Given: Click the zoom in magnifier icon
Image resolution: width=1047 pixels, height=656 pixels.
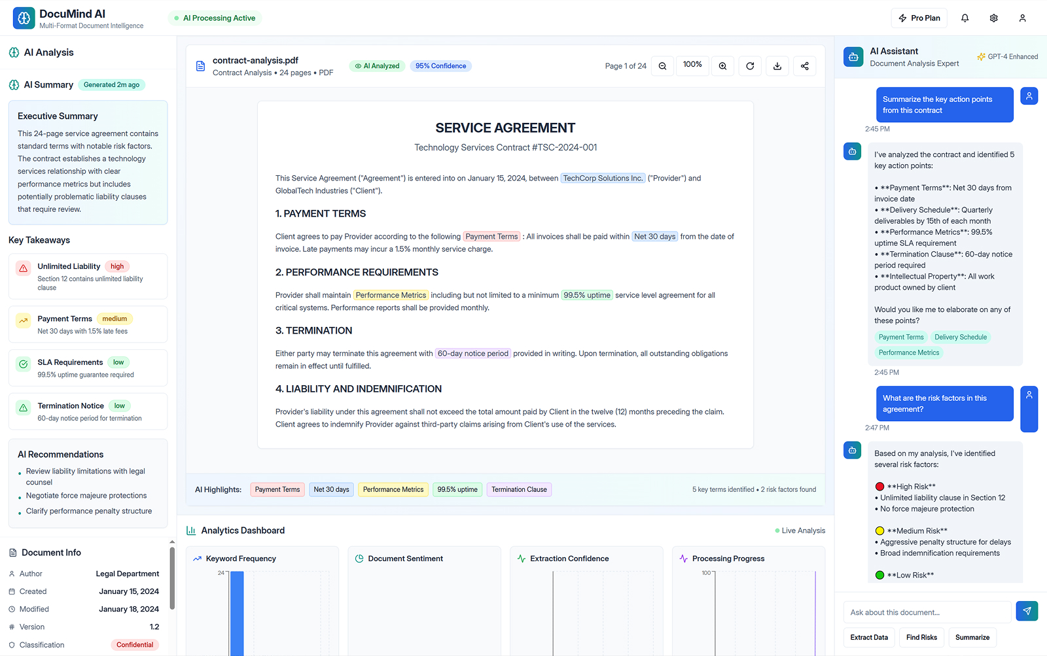Looking at the screenshot, I should [722, 66].
